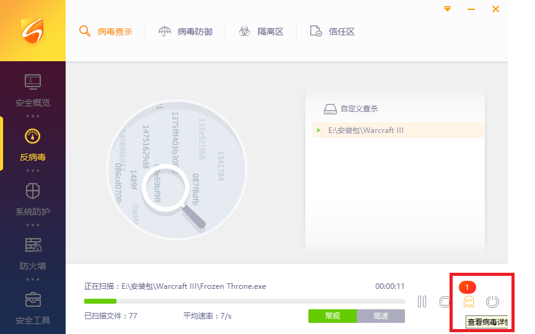Pause the running scan
Screen dimensions: 535x334
point(422,302)
